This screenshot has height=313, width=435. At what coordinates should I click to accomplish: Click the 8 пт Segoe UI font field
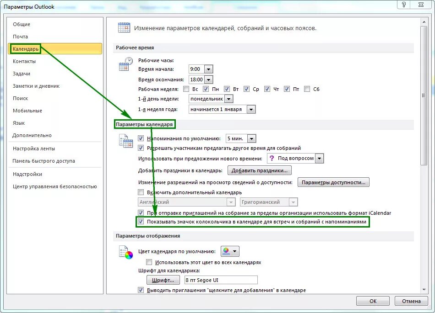pos(221,280)
